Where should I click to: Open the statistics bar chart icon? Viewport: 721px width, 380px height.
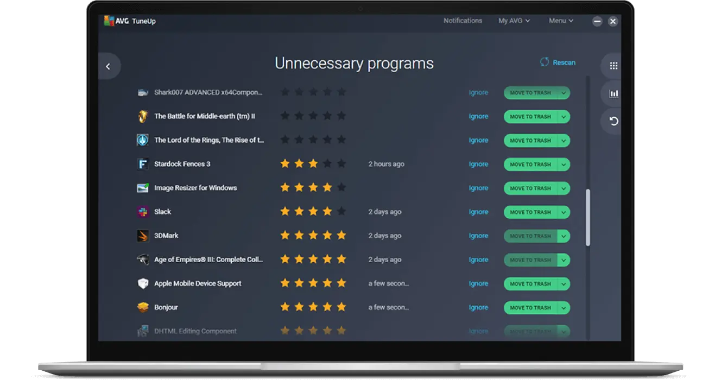point(614,93)
